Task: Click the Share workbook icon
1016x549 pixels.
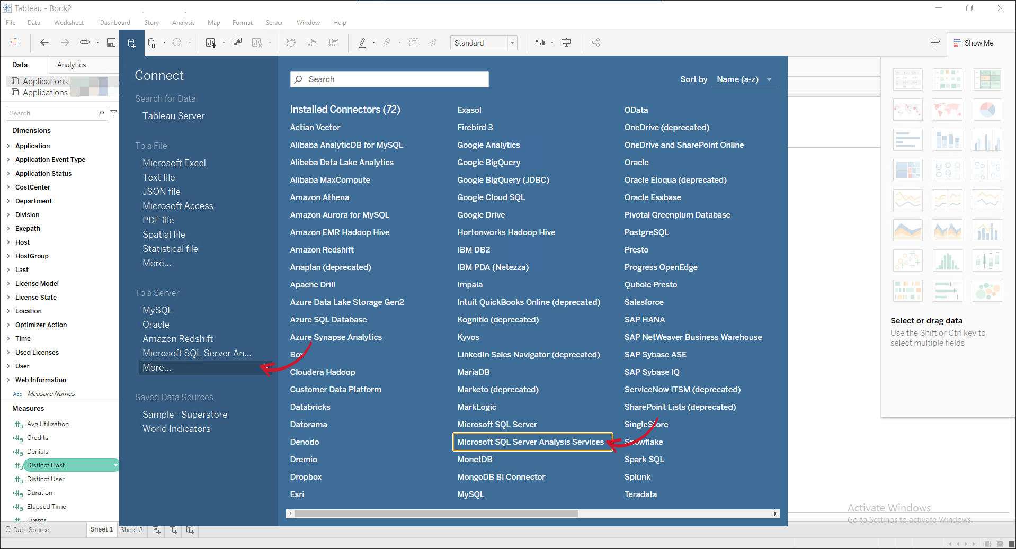Action: (x=595, y=42)
